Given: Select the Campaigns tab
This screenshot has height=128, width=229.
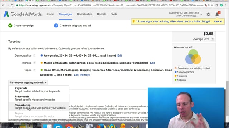Looking at the screenshot, I should [65, 14].
